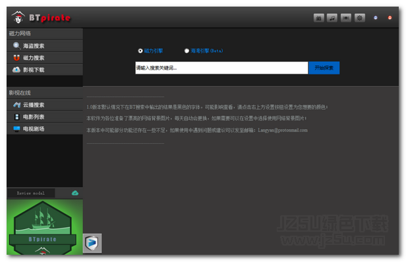
Task: Open the music note toolbar icon
Action: point(332,18)
